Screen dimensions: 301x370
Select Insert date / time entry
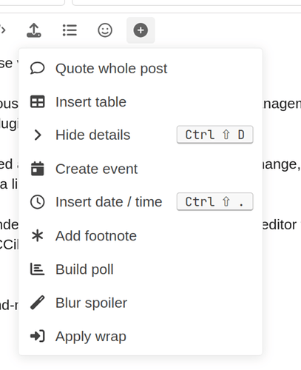[141, 202]
